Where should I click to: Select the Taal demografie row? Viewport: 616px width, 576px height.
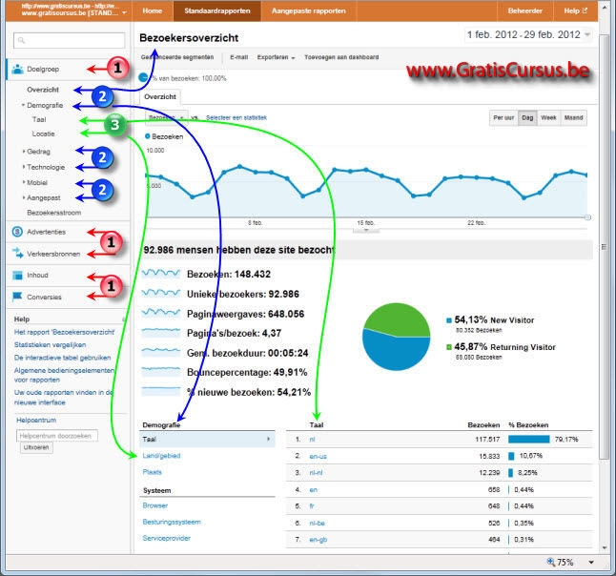[x=207, y=440]
